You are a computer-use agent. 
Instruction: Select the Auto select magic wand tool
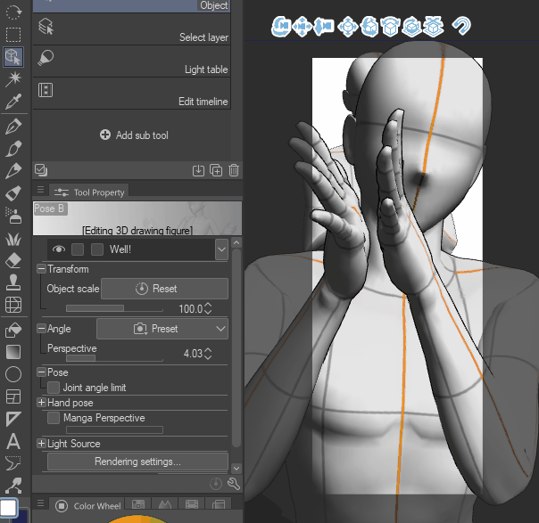click(13, 79)
